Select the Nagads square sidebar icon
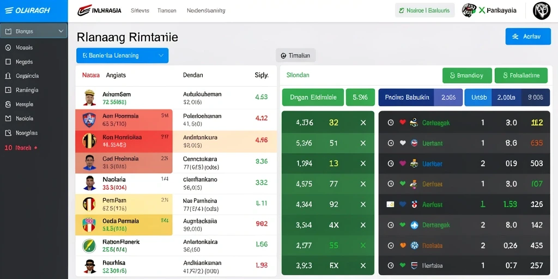This screenshot has width=558, height=279. tap(8, 62)
